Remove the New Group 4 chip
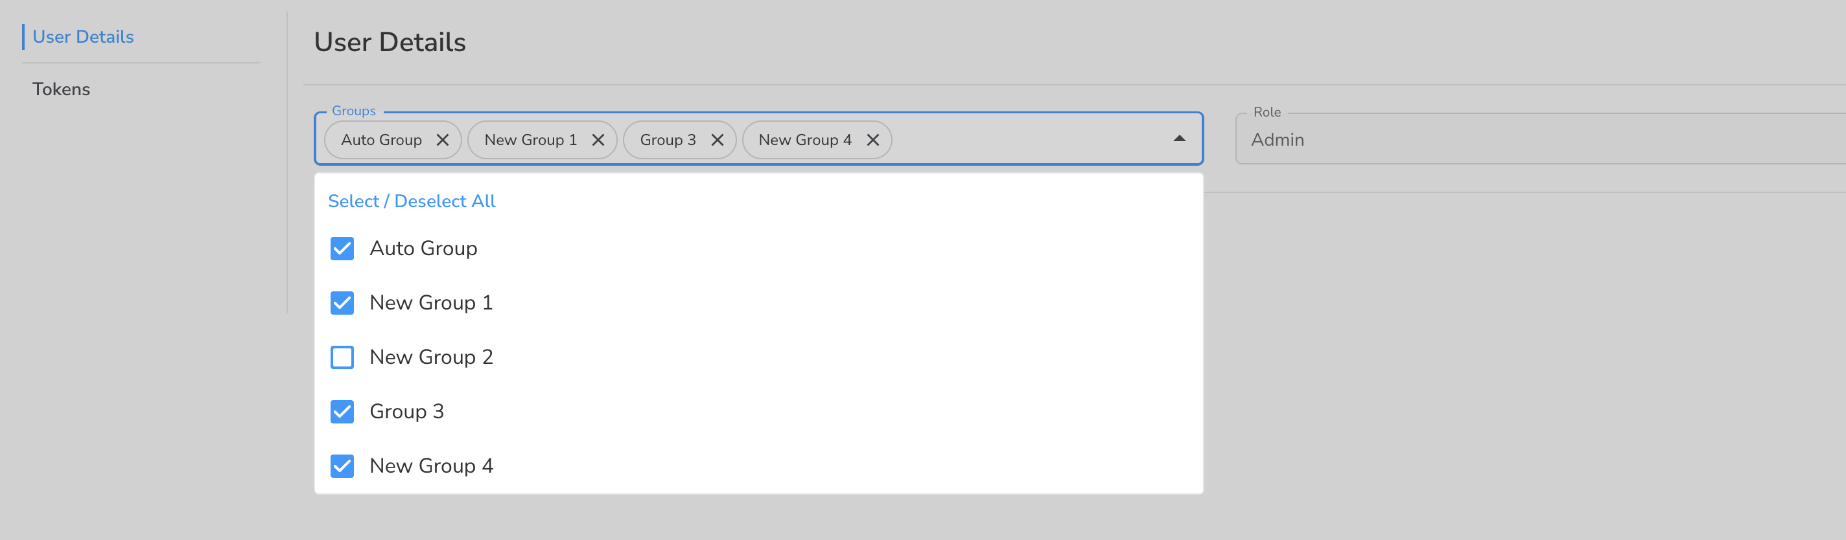The width and height of the screenshot is (1846, 540). (873, 140)
